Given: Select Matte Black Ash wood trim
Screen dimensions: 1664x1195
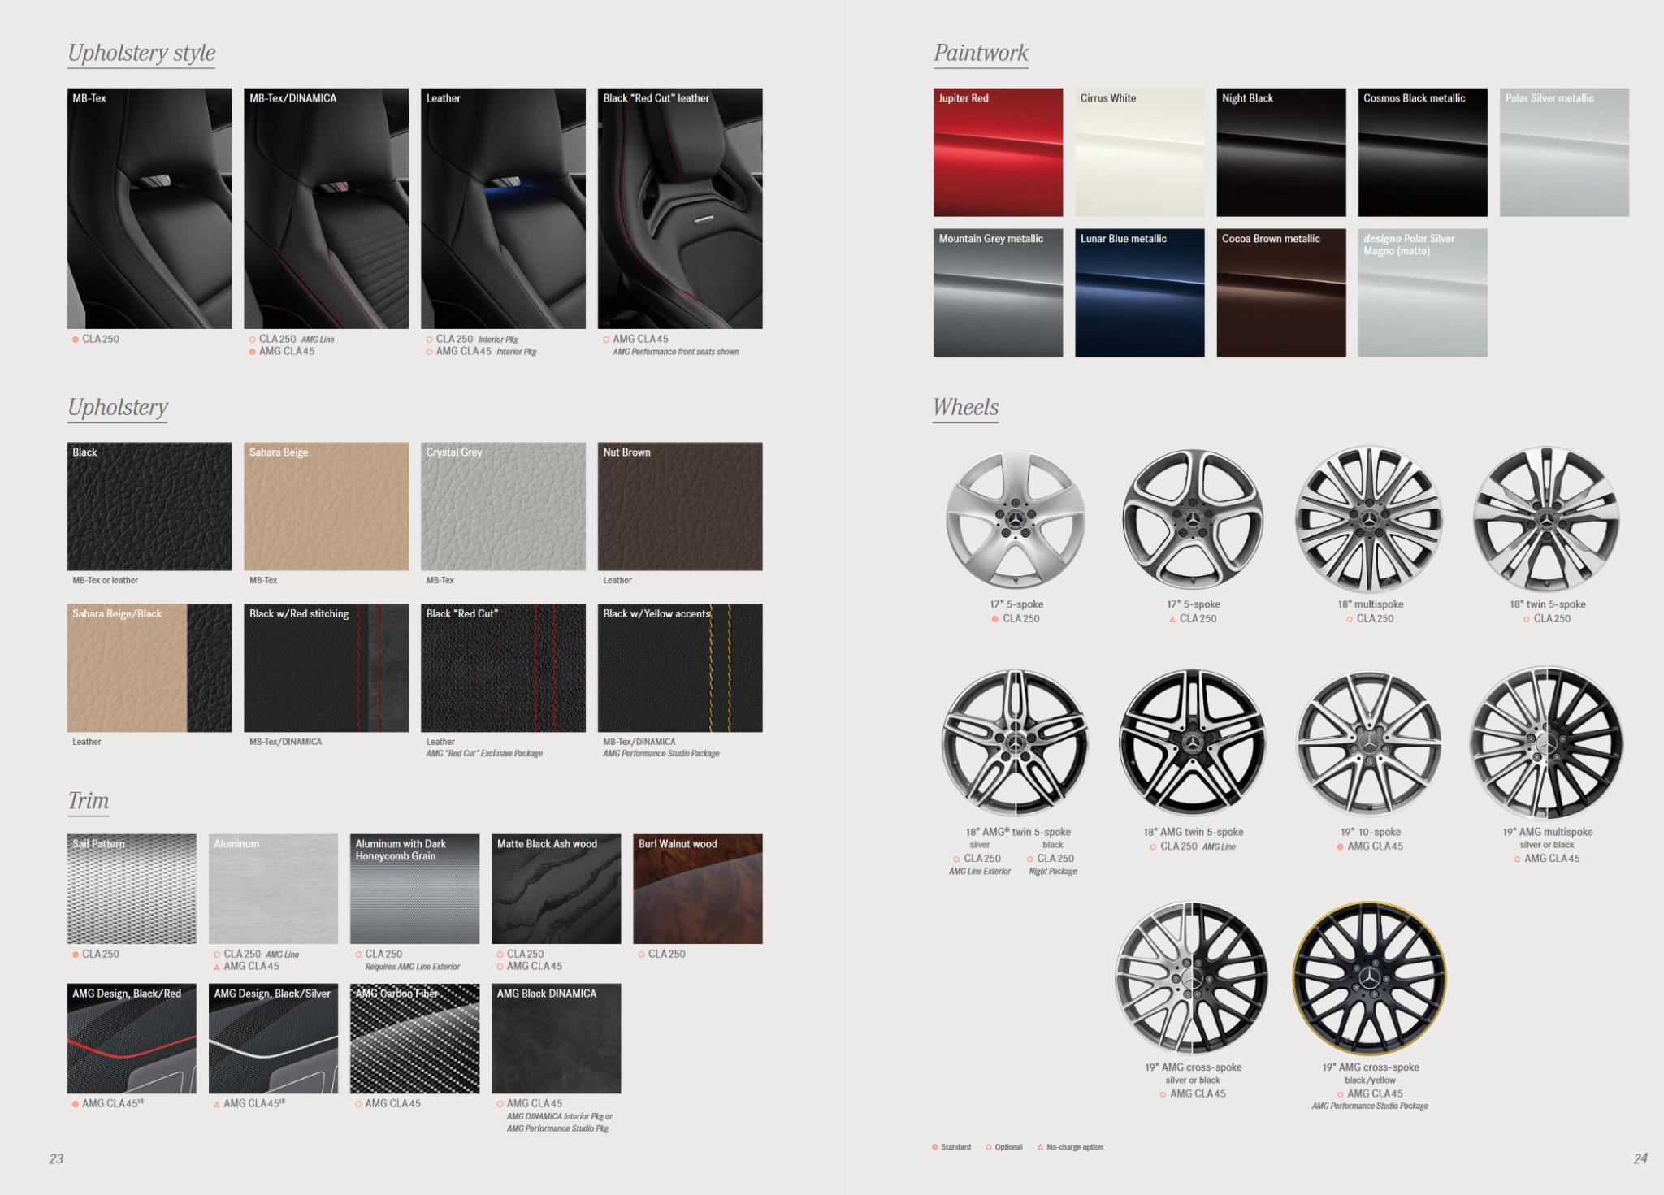Looking at the screenshot, I should point(556,889).
